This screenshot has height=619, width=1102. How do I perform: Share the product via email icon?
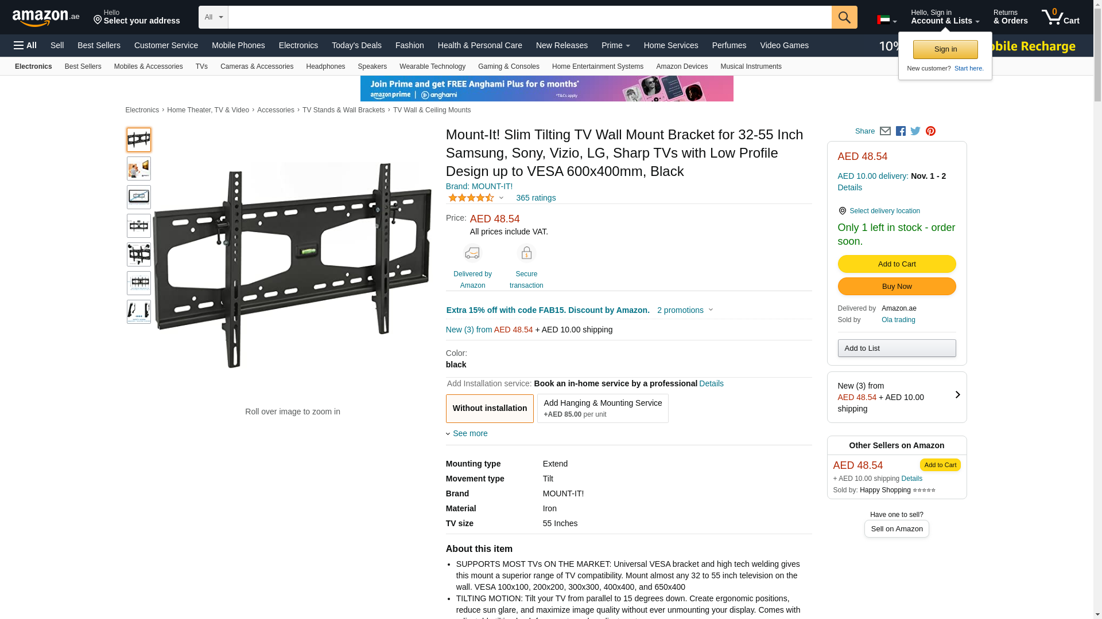885,131
